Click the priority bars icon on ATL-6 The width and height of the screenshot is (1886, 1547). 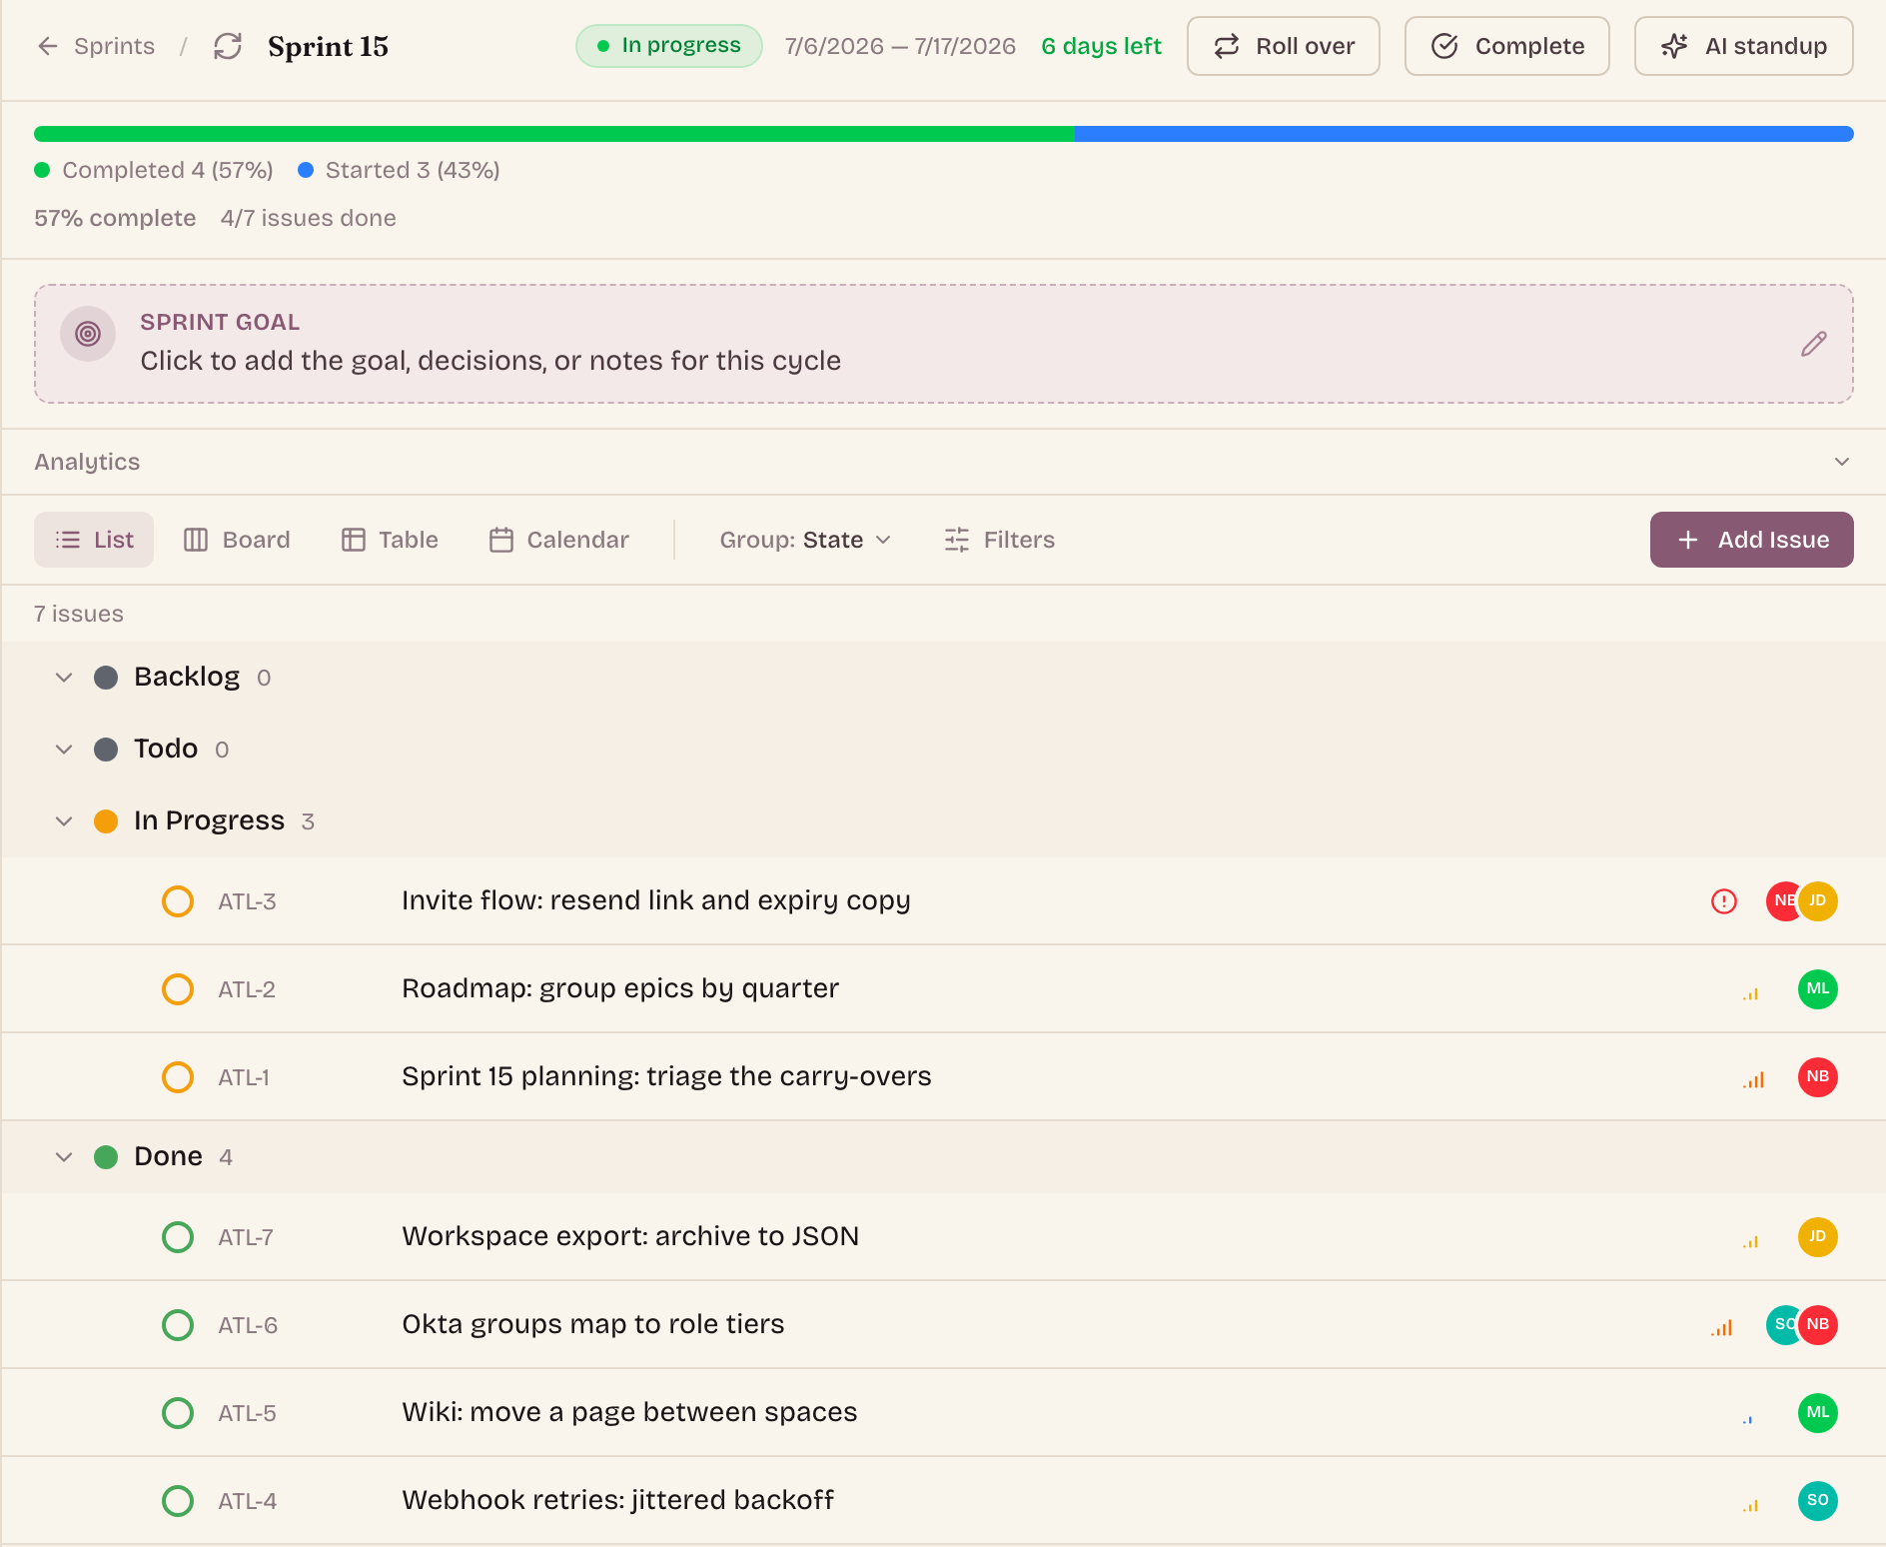[1722, 1327]
